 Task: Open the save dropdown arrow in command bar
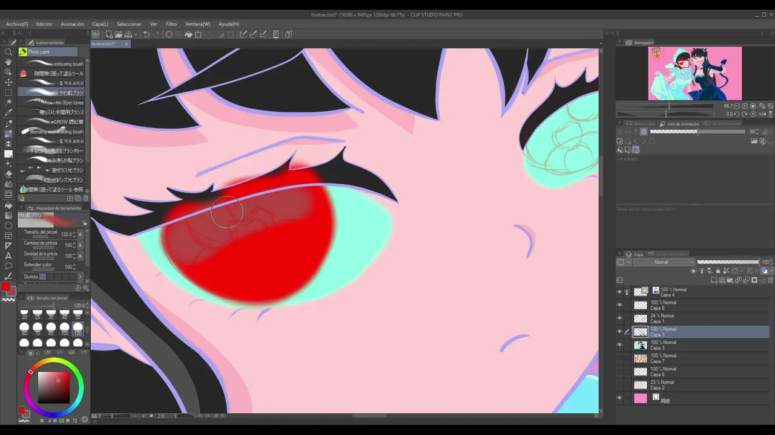pos(135,34)
